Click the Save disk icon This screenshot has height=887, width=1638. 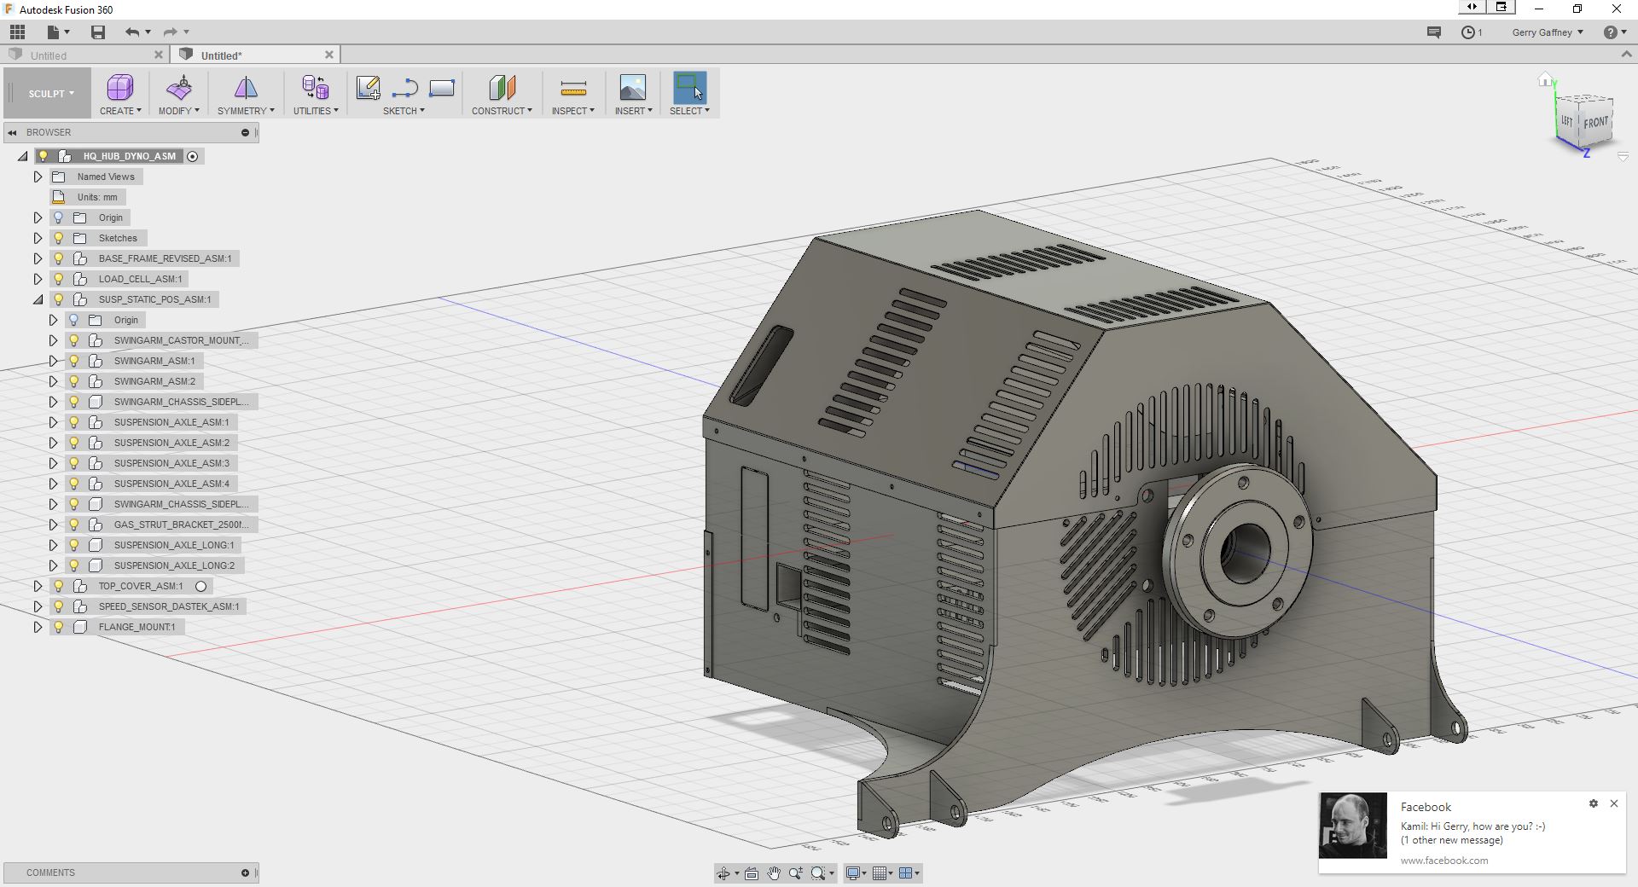click(98, 32)
